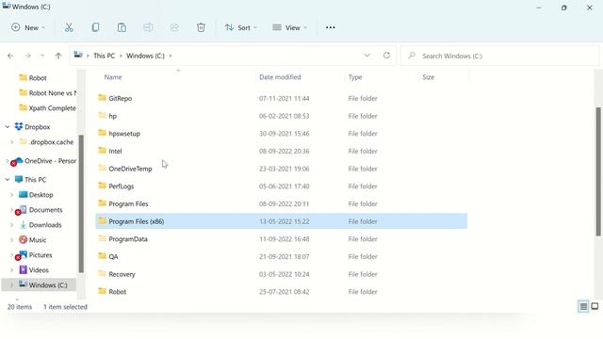Click the Copy icon in toolbar
Screen dimensions: 603x339
click(x=95, y=27)
